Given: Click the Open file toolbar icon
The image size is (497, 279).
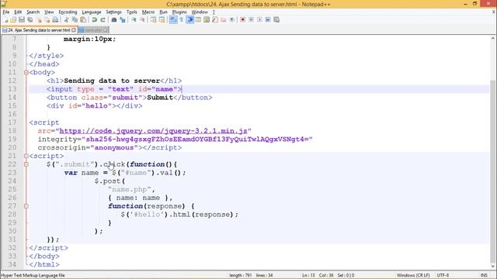Looking at the screenshot, I should click(13, 20).
